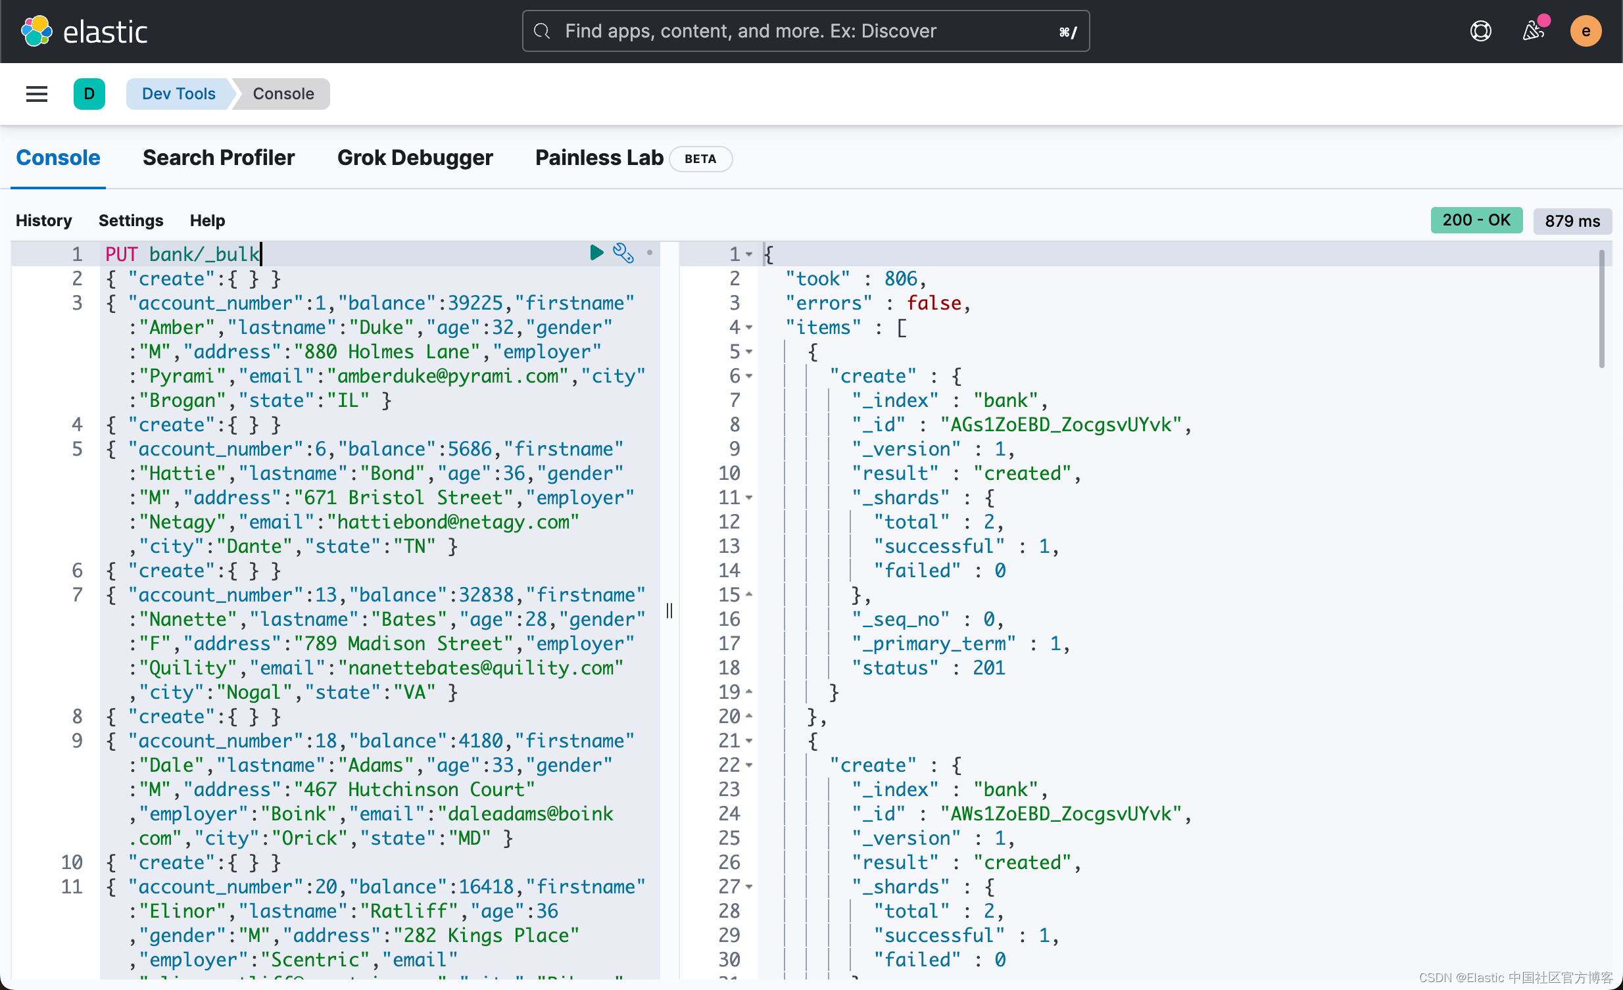Navigate via the Dev Tools breadcrumb link
This screenshot has height=990, width=1623.
point(178,93)
